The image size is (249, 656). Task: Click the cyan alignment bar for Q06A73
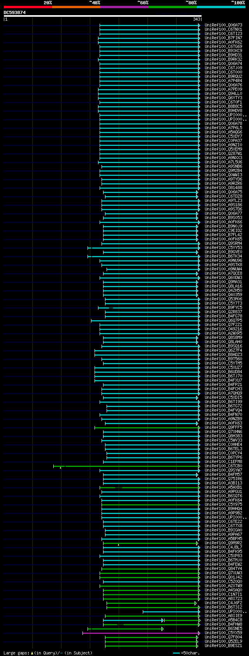tap(150, 25)
